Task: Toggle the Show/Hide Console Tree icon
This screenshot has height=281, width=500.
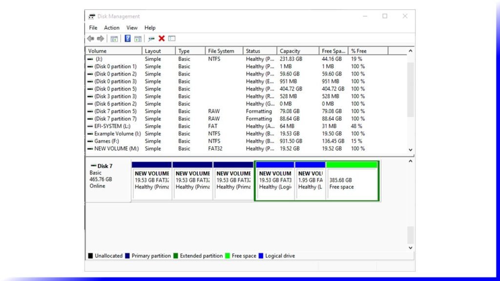Action: (114, 39)
